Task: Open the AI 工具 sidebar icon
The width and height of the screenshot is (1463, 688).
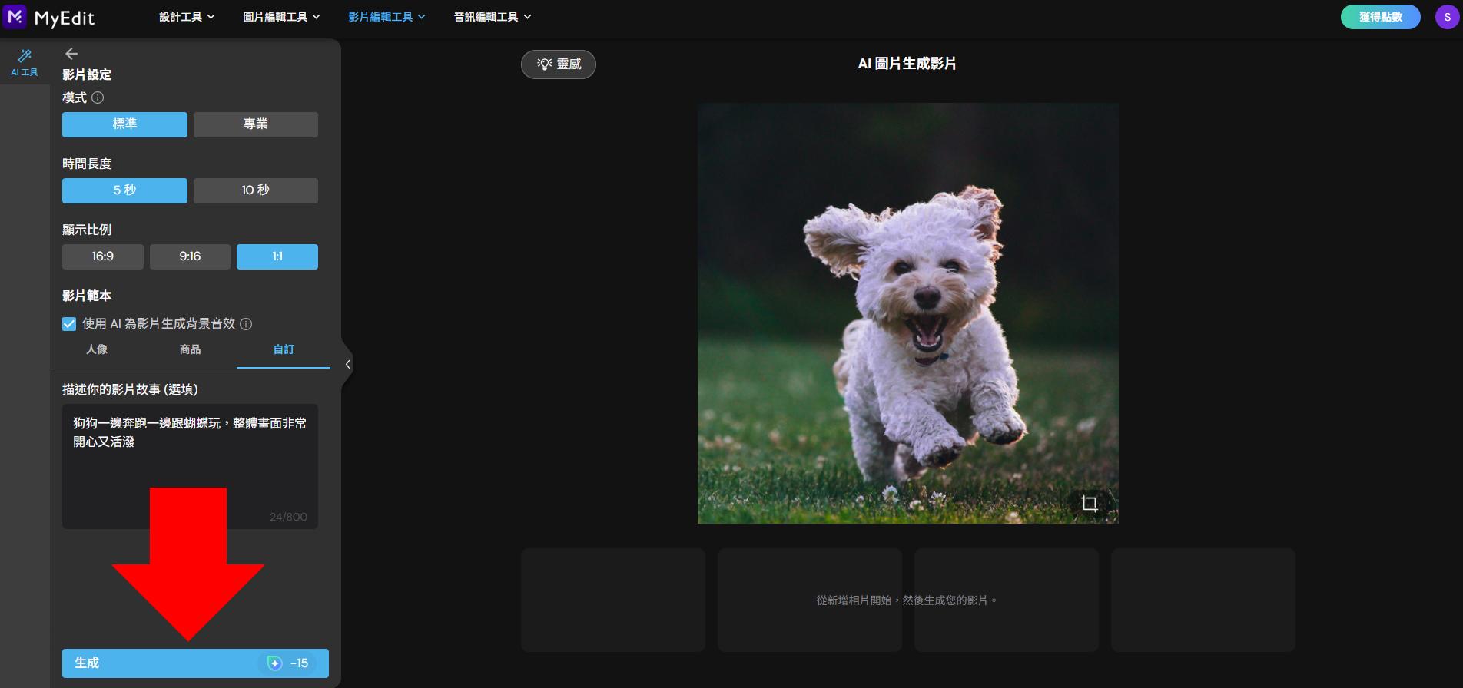Action: [x=25, y=62]
